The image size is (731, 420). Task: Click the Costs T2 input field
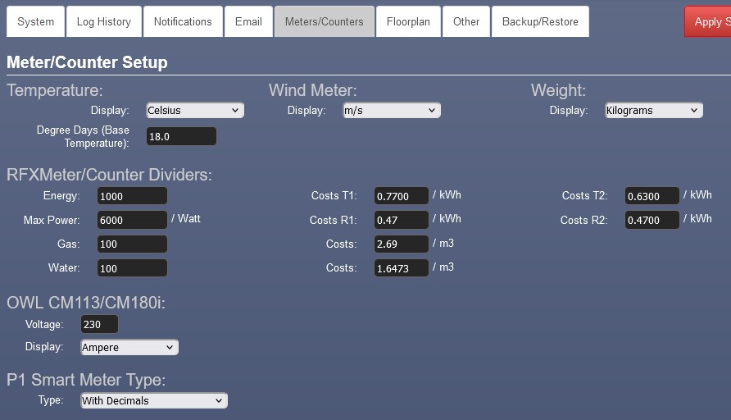pos(652,196)
